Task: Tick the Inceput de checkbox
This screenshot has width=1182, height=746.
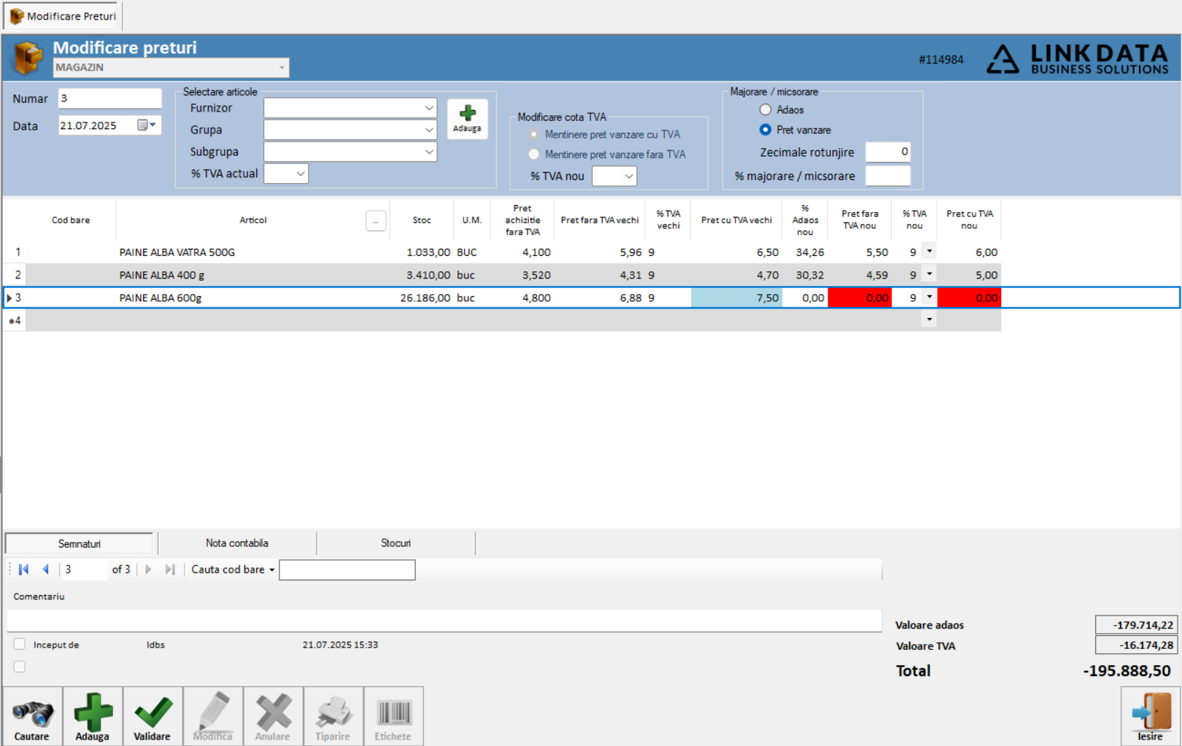Action: pos(20,644)
